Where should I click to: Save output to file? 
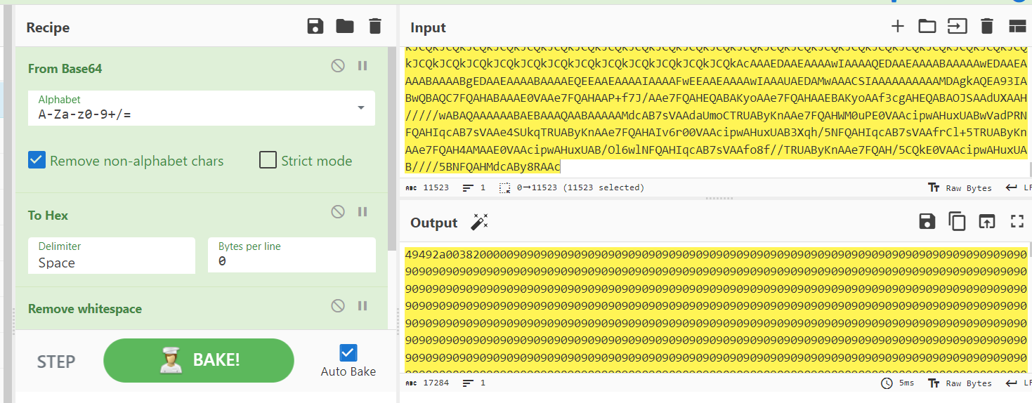[x=927, y=222]
